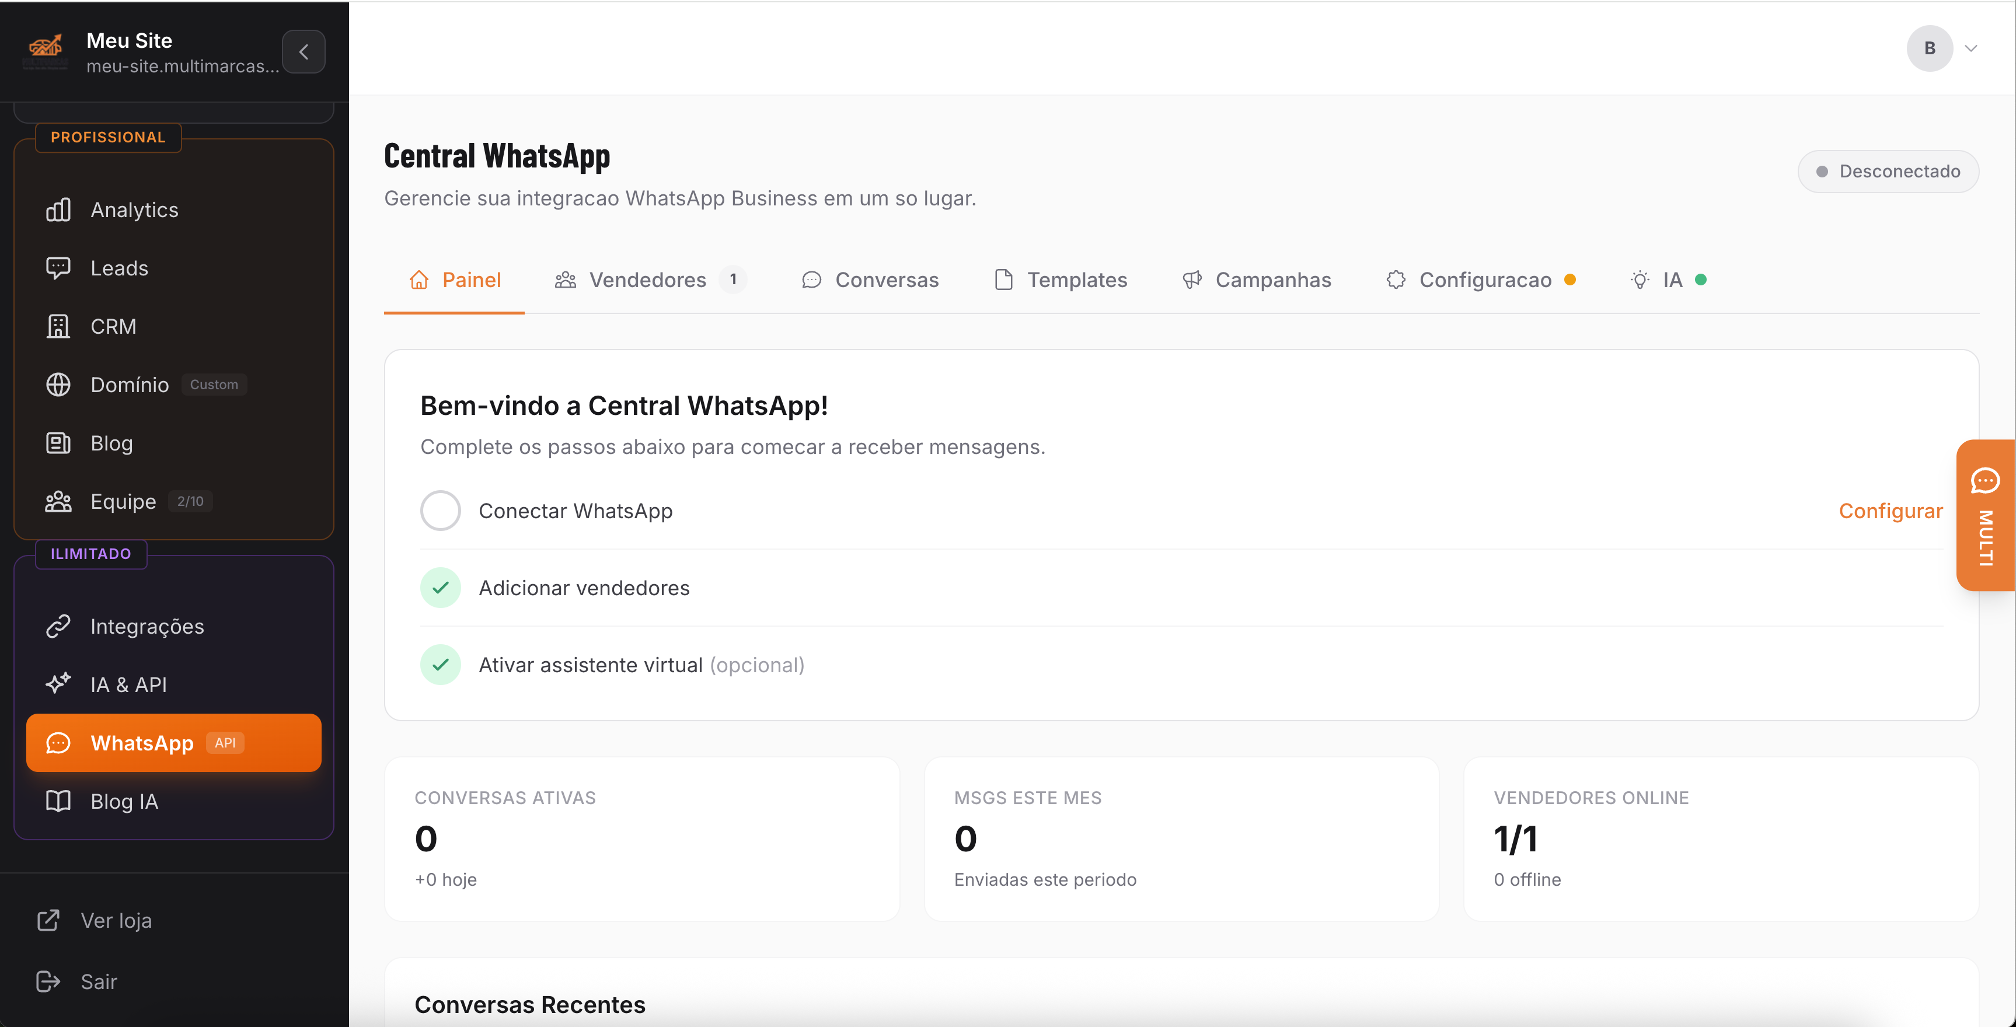
Task: Click the Templates document icon
Action: (1003, 280)
